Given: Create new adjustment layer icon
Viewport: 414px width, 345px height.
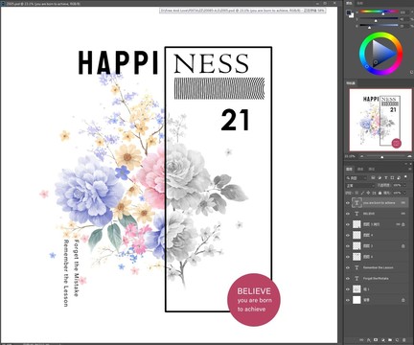Looking at the screenshot, I should click(383, 340).
